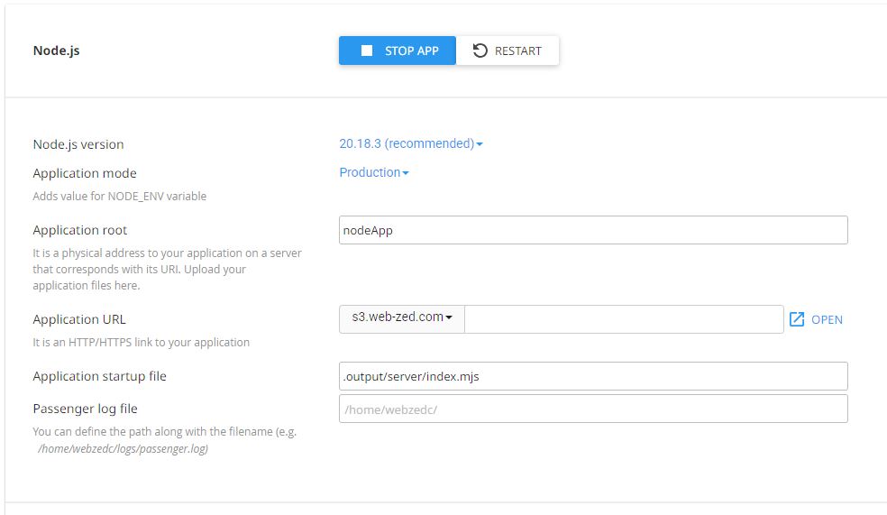Click the example path /home/webzedc/logs/passenger.log text
Viewport: 887px width, 515px height.
tap(123, 448)
